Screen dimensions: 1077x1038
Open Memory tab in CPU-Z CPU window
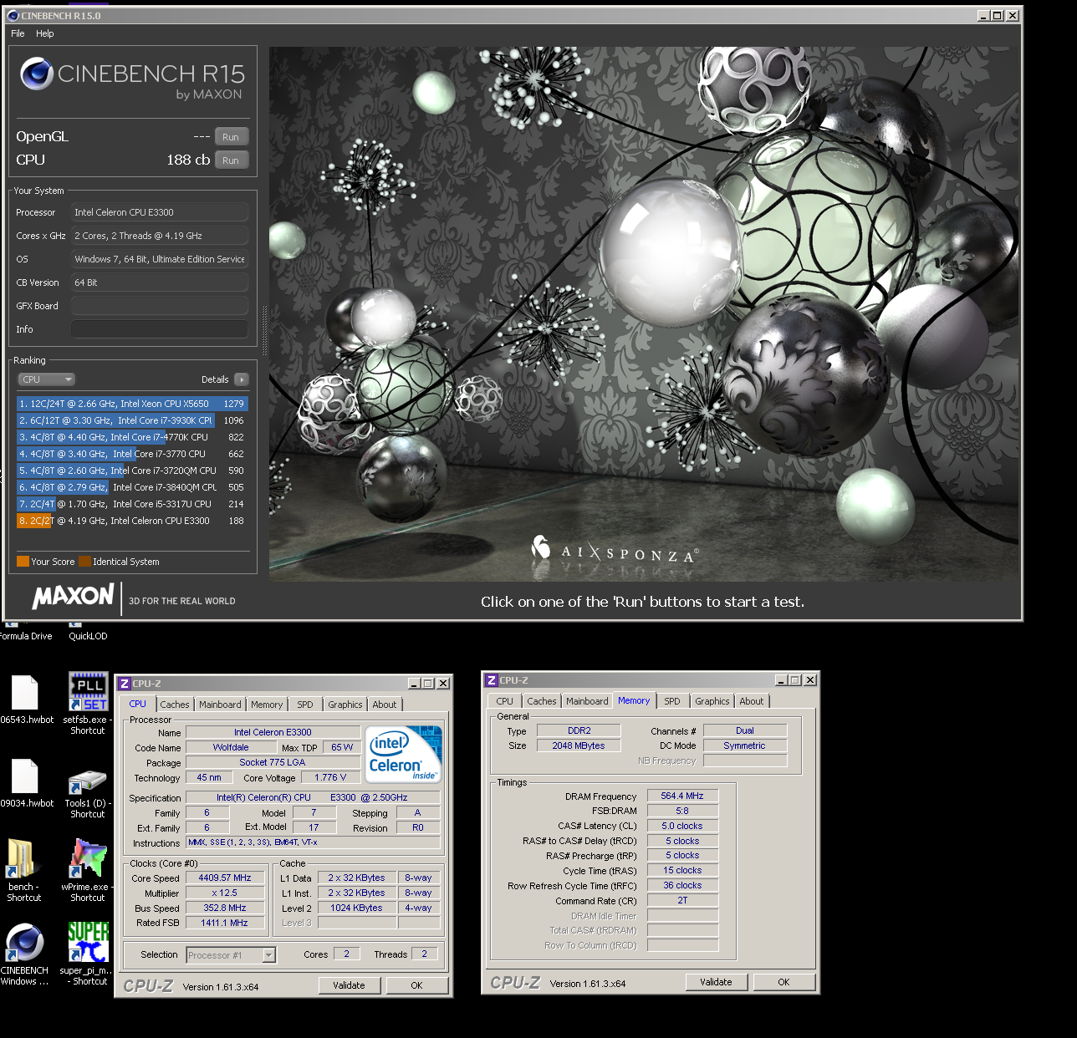coord(267,705)
